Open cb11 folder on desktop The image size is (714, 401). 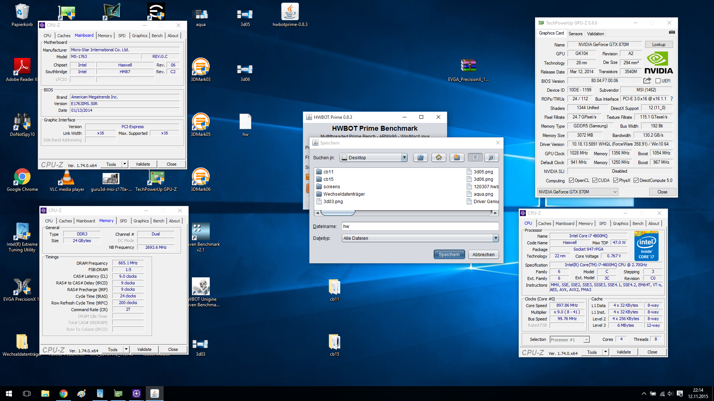[x=334, y=290]
